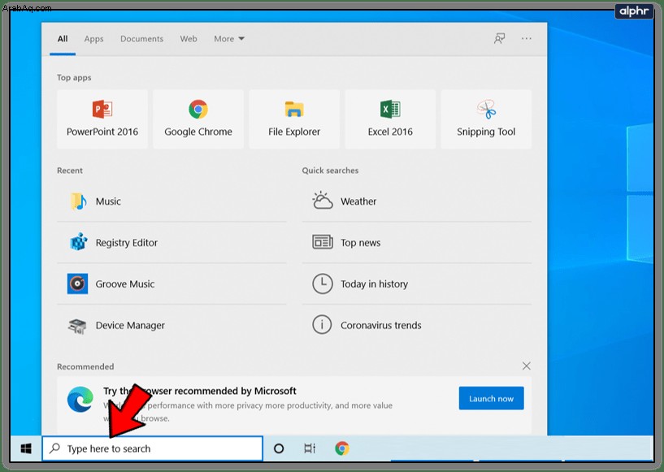Click the Launch now button

pyautogui.click(x=491, y=398)
